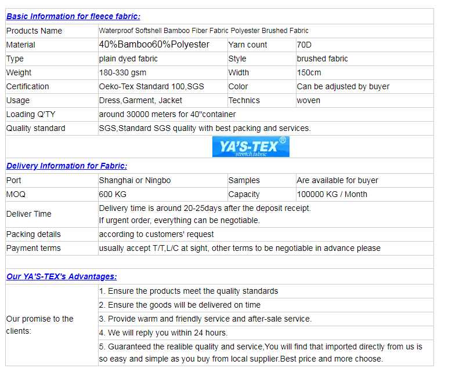Viewport: 463px width, 372px height.
Task: Open the 'Our YA'S-TEX's Advantages' link
Action: click(x=62, y=276)
